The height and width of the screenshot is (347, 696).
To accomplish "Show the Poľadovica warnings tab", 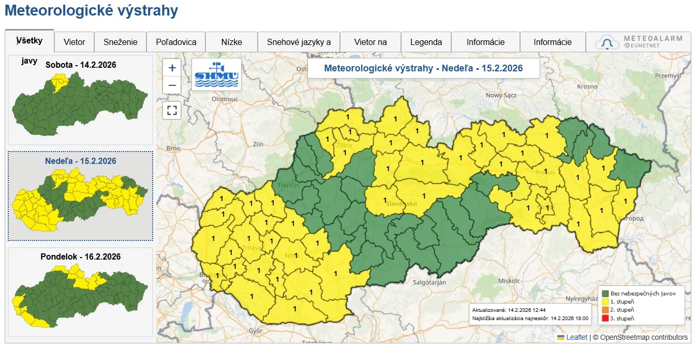I will click(x=176, y=42).
